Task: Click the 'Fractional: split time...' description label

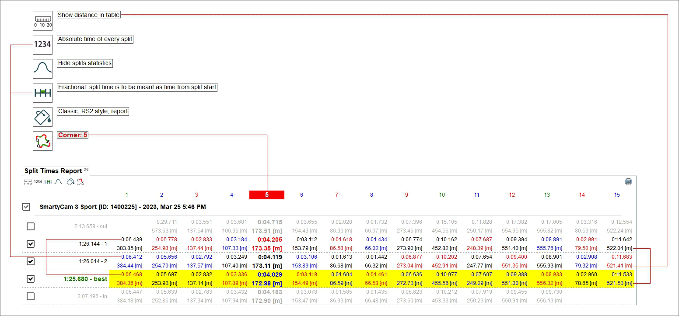Action: [137, 87]
